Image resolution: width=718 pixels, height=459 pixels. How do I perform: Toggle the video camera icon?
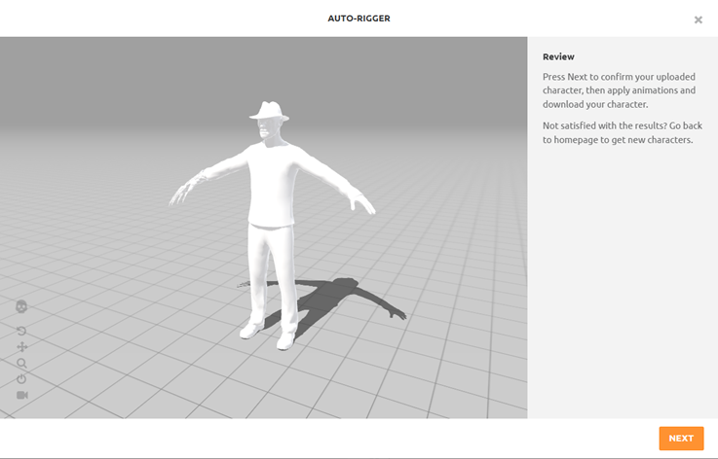pyautogui.click(x=21, y=395)
